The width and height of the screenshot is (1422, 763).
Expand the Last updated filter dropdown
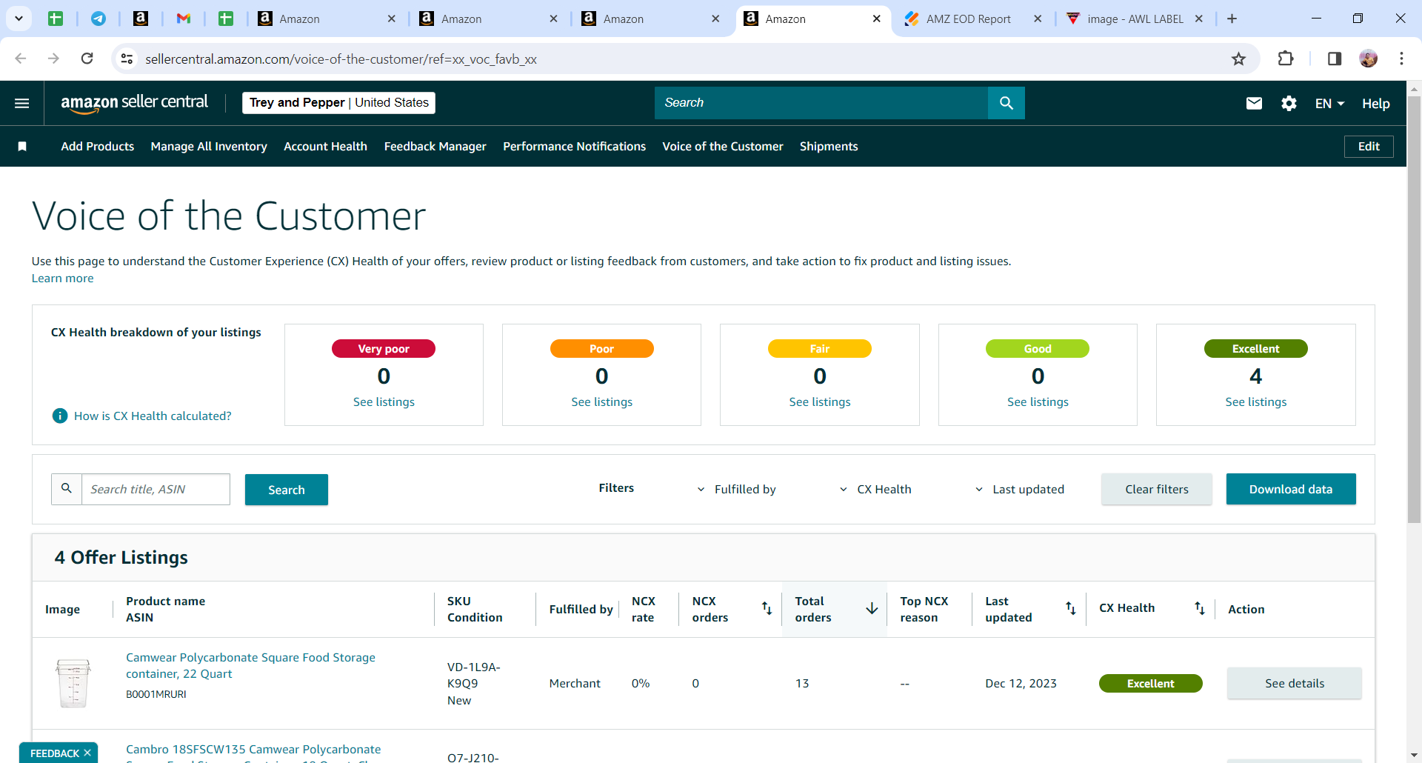coord(1019,489)
